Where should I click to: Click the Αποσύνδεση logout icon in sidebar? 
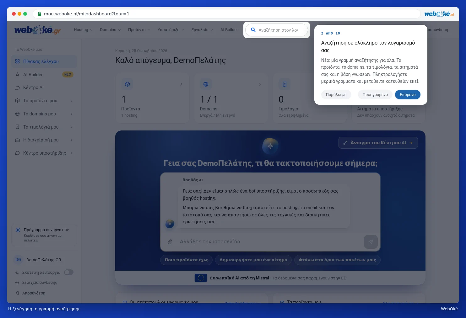coord(17,293)
